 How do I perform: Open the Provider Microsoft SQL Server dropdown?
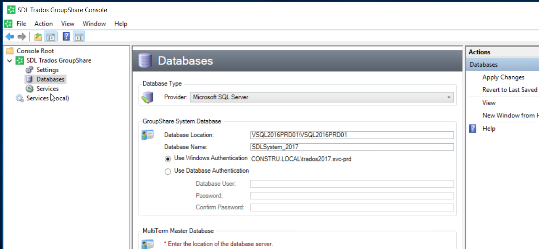point(322,97)
